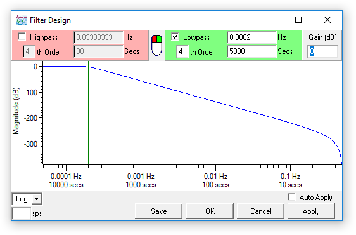Click the Highpass frequency Hz field
Image resolution: width=356 pixels, height=235 pixels.
click(x=98, y=37)
